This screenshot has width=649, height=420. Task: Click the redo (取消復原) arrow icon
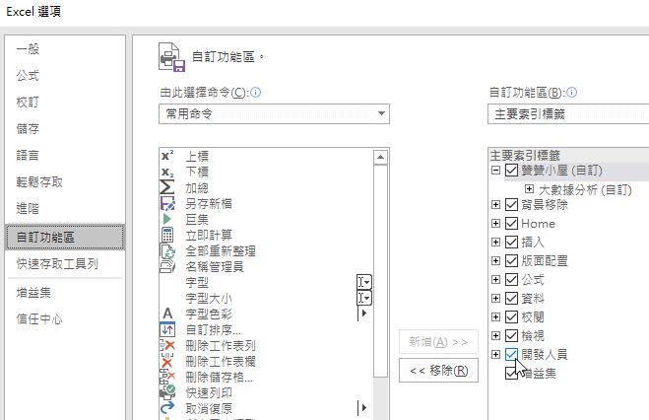tap(167, 408)
